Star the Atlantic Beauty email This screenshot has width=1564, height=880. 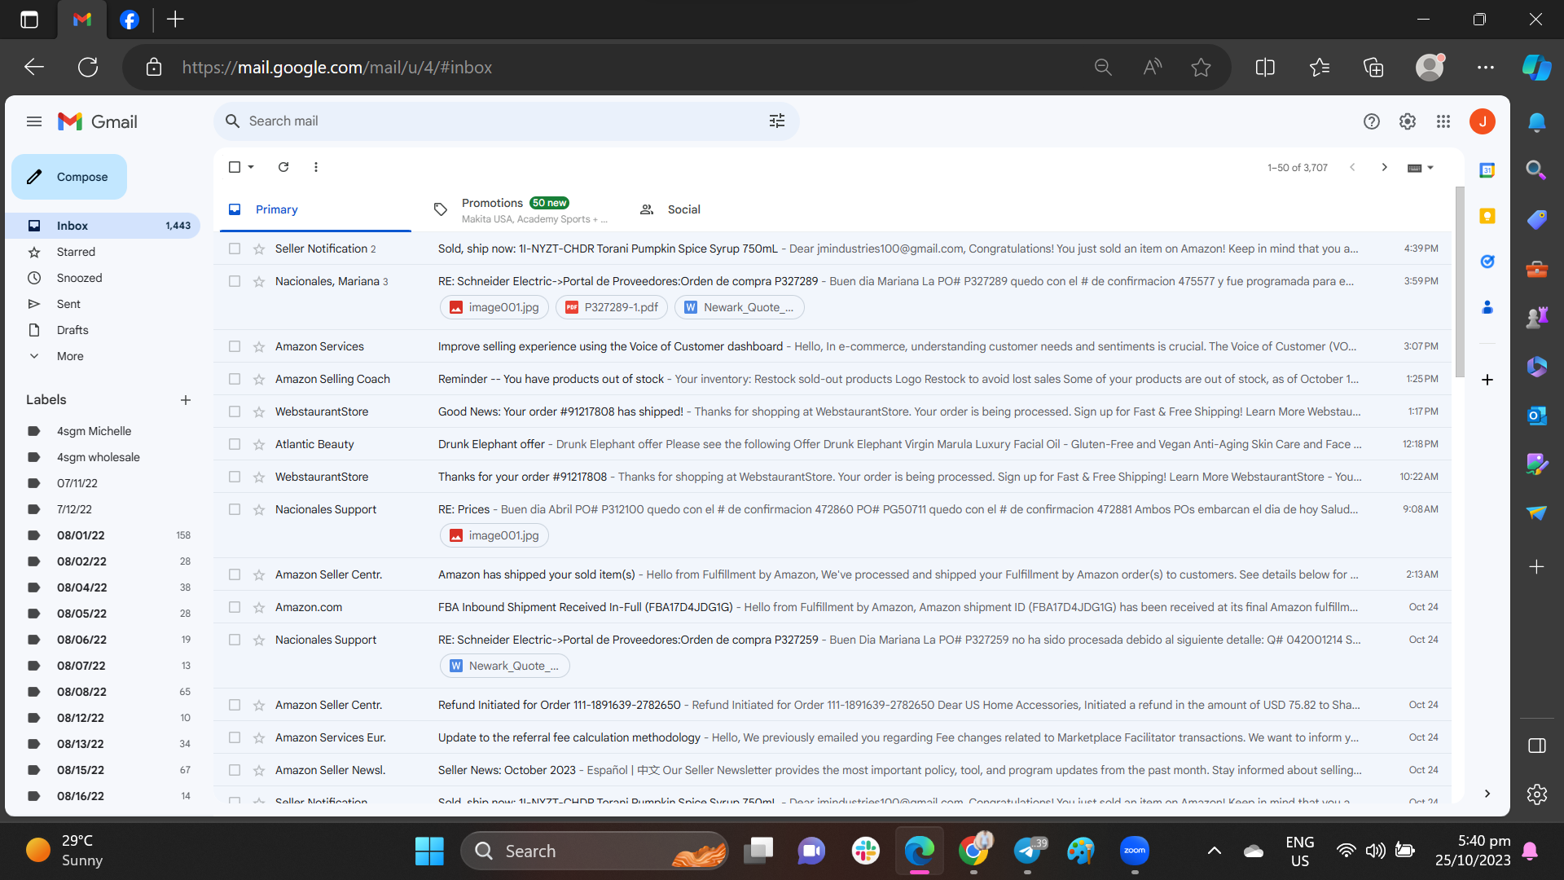point(259,444)
